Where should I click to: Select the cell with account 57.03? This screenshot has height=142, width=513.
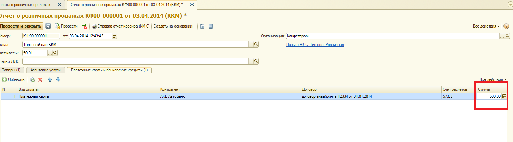tap(459, 96)
